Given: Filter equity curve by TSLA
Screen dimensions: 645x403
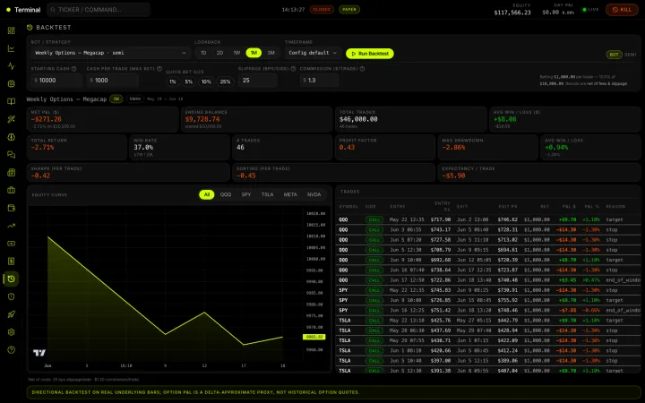Looking at the screenshot, I should click(x=267, y=194).
